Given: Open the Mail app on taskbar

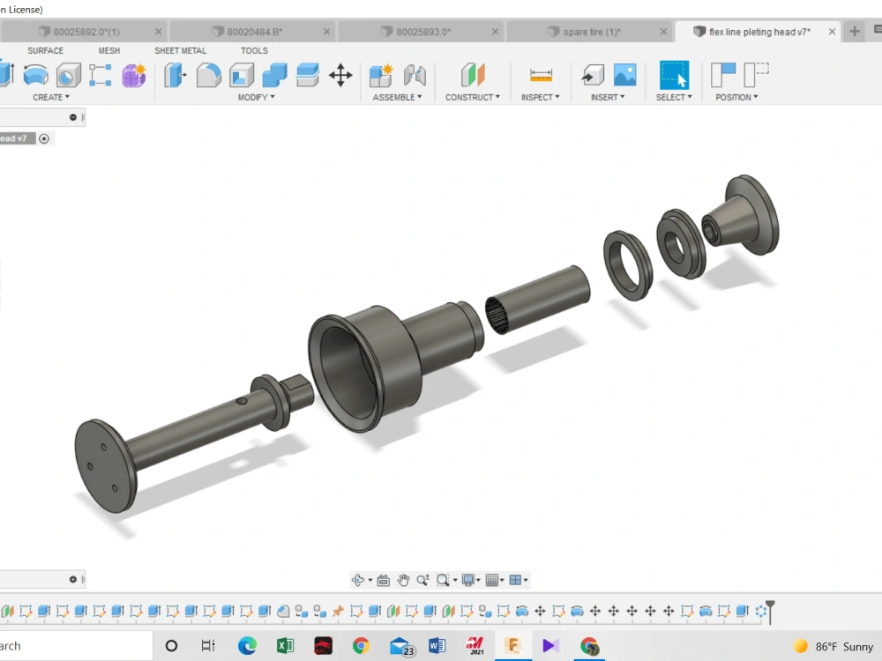Looking at the screenshot, I should click(400, 646).
